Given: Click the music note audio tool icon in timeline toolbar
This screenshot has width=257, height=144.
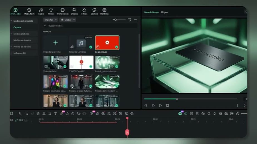Looking at the screenshot, I should coord(97,114).
